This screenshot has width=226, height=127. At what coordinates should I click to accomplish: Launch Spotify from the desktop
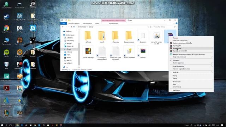(x=6, y=53)
